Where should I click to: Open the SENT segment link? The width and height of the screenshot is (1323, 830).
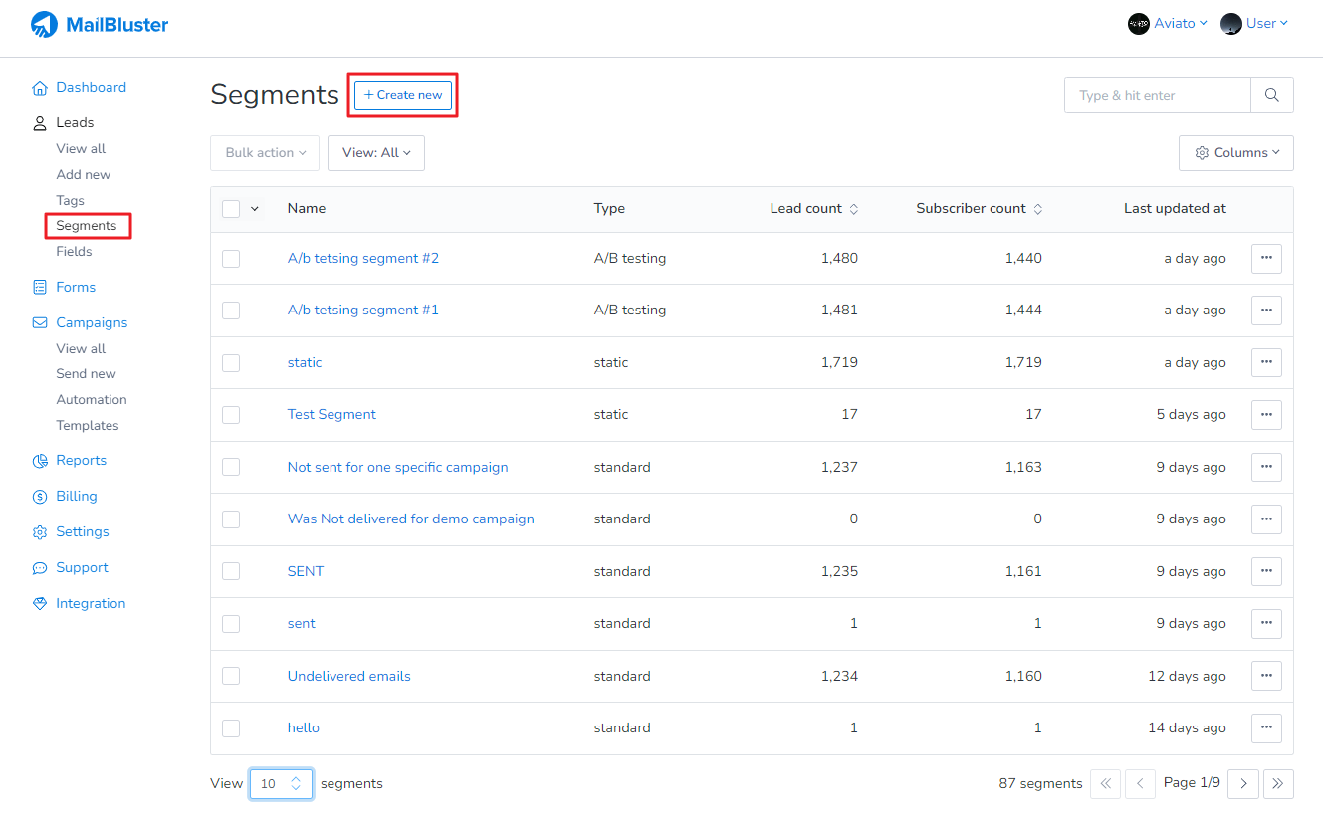(305, 571)
